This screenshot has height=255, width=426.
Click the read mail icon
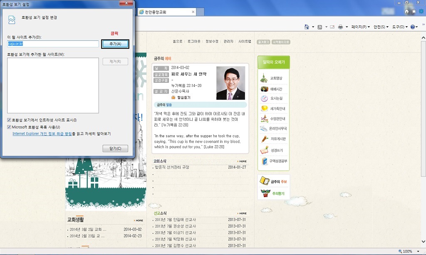[332, 27]
